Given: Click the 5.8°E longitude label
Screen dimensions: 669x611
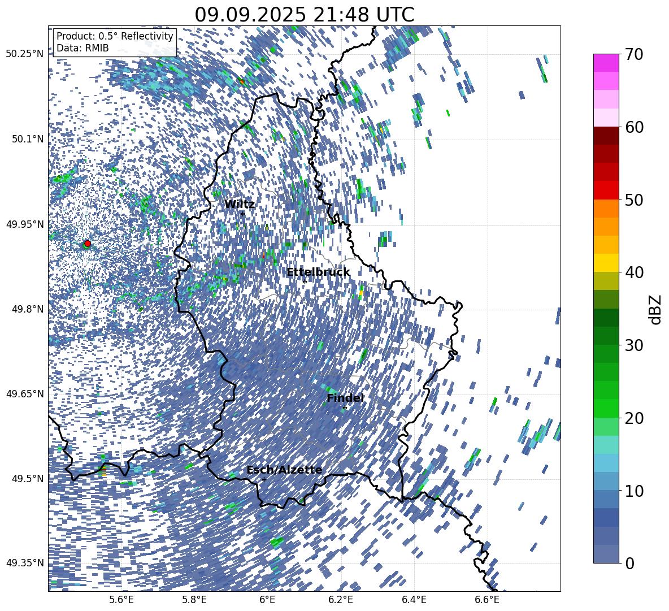Looking at the screenshot, I should tap(194, 600).
